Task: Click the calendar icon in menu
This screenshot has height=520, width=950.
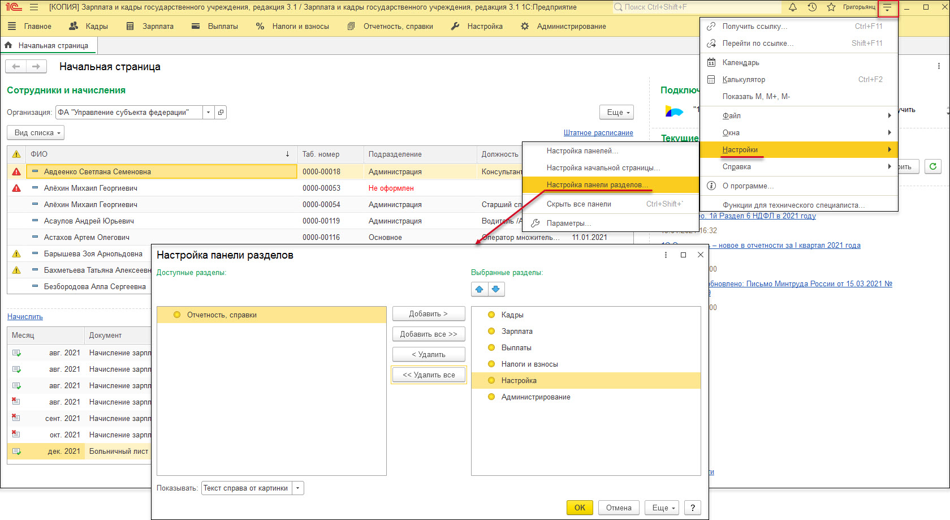Action: pos(711,62)
